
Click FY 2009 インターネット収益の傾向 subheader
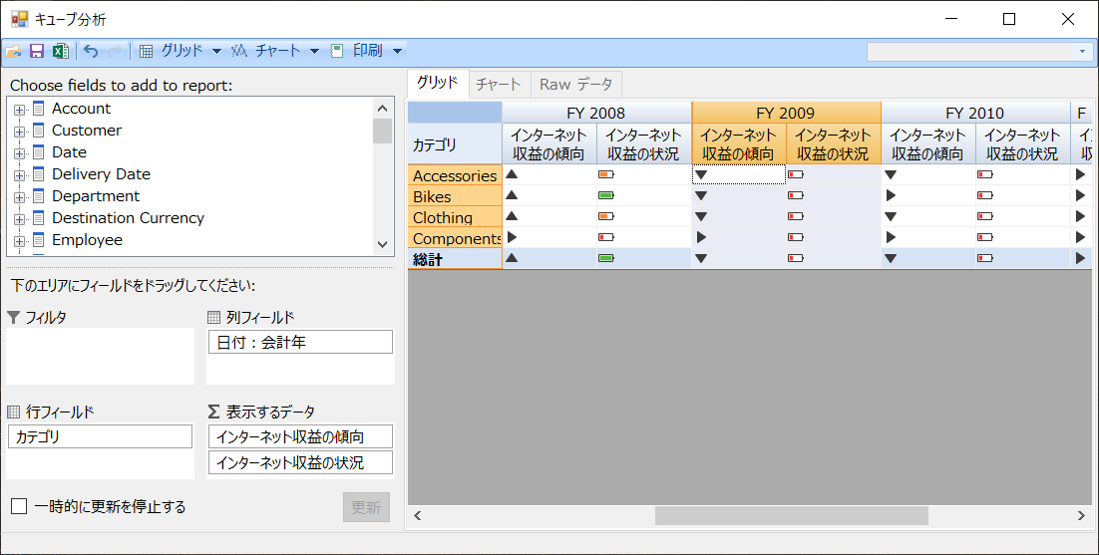739,144
